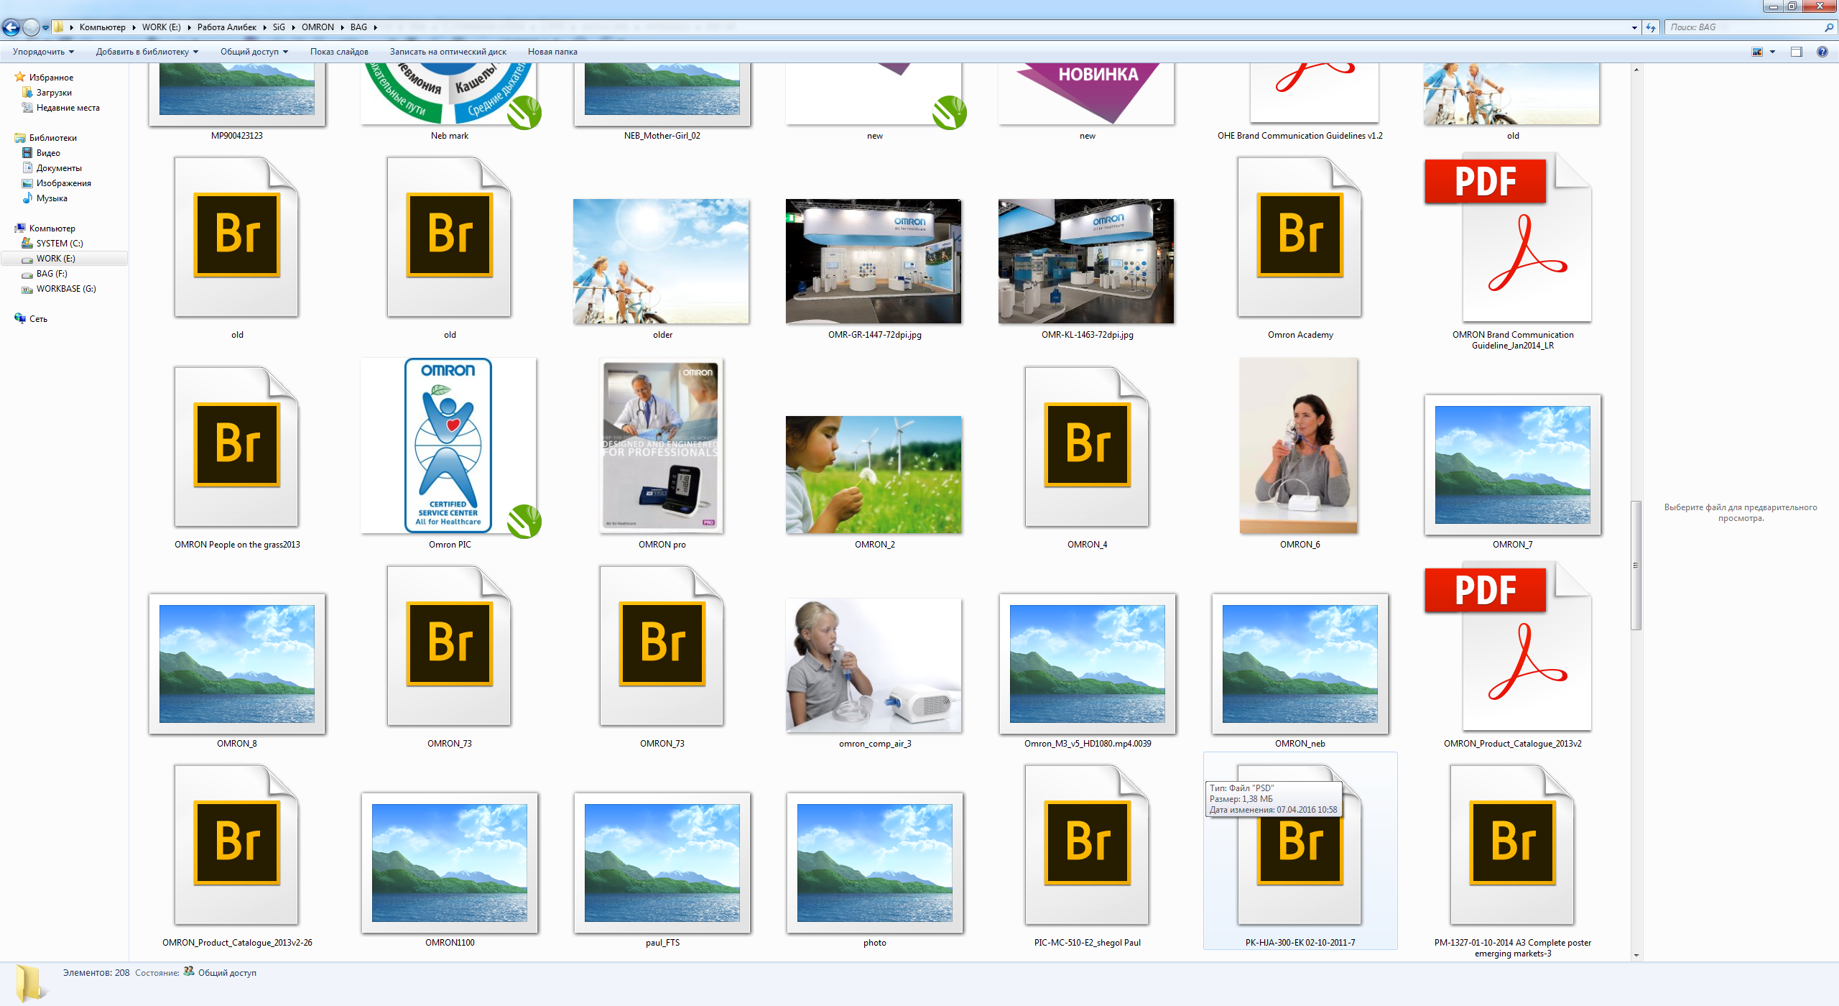Select Компьютер in the navigation pane
1839x1006 pixels.
tap(52, 229)
